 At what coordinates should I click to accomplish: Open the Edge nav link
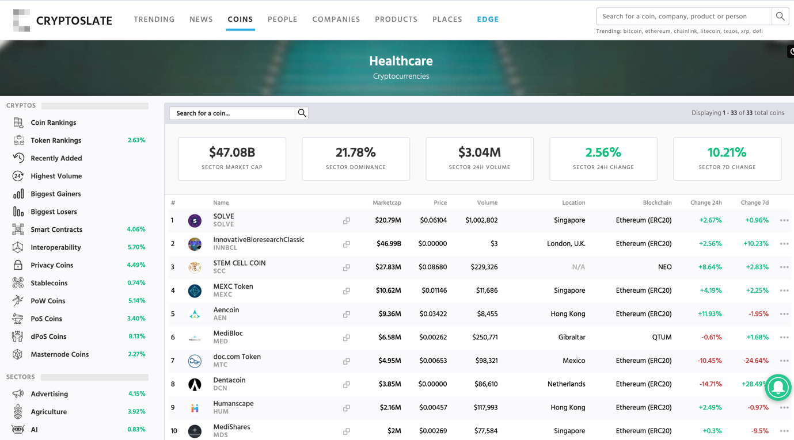pyautogui.click(x=488, y=20)
